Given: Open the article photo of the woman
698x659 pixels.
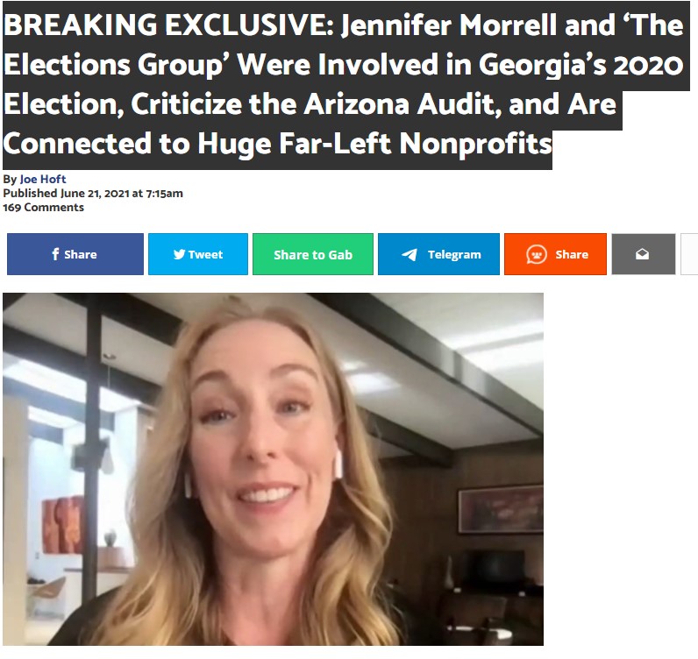Looking at the screenshot, I should 273,469.
